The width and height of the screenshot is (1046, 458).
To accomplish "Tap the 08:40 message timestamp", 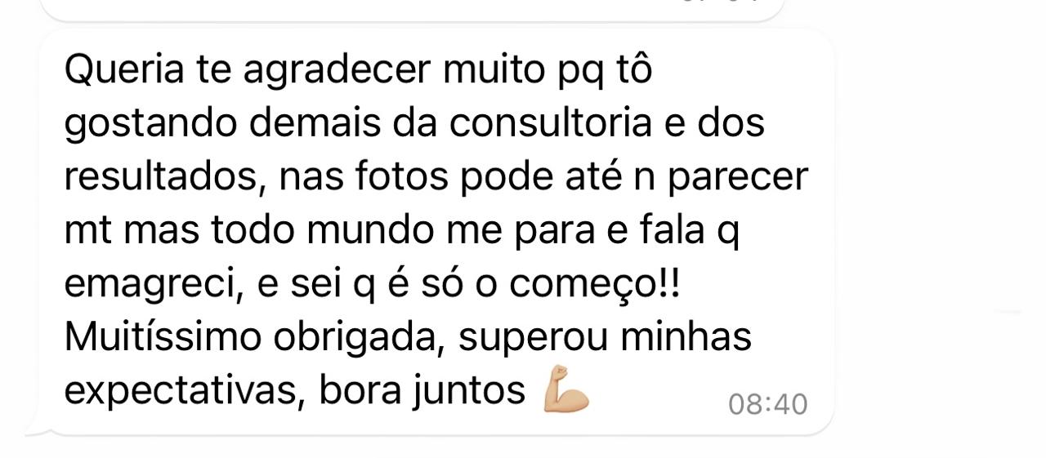I will pyautogui.click(x=767, y=404).
